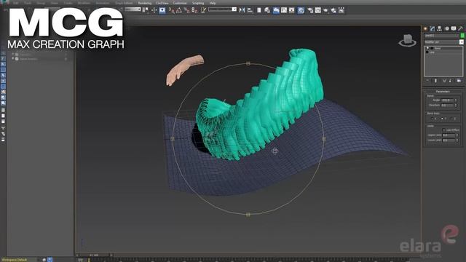Open the Render Setup dialog
The width and height of the screenshot is (466, 262).
[x=310, y=10]
